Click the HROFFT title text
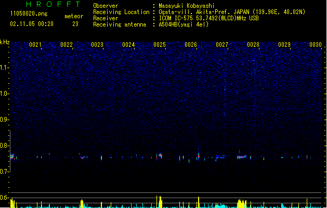 pos(53,4)
